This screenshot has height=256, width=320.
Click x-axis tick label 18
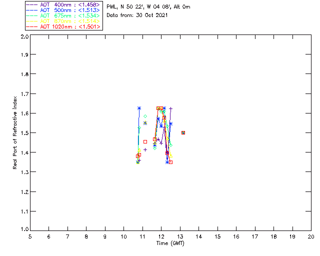(x=274, y=236)
